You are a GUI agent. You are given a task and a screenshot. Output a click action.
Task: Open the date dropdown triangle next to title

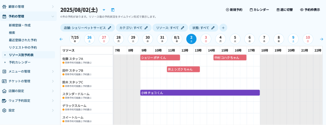104,10
